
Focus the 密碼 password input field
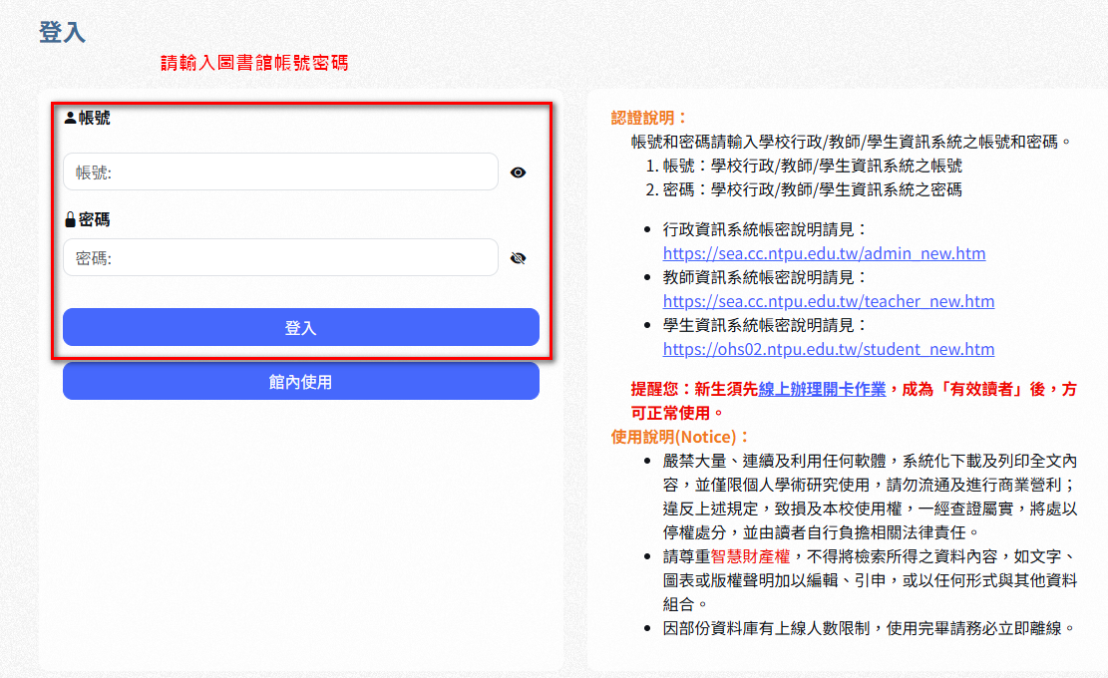coord(280,257)
